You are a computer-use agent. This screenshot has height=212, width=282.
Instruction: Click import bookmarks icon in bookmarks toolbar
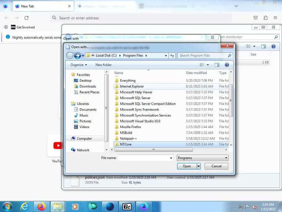pos(6,27)
